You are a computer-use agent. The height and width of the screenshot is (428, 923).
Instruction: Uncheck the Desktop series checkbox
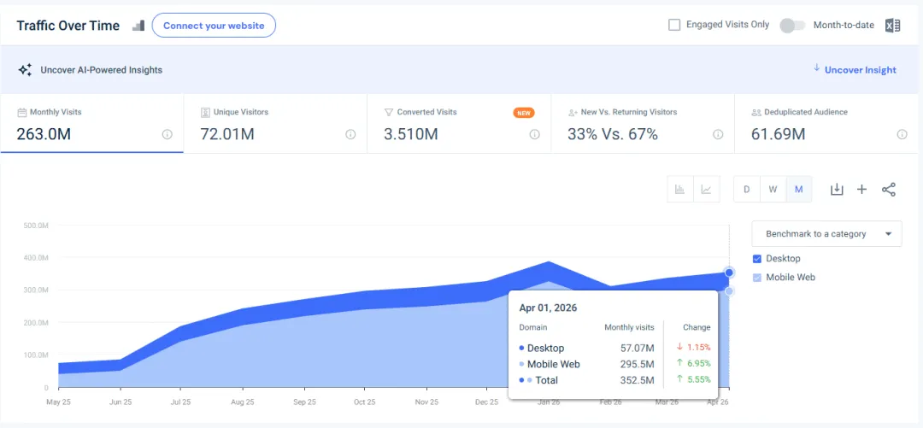pyautogui.click(x=757, y=259)
